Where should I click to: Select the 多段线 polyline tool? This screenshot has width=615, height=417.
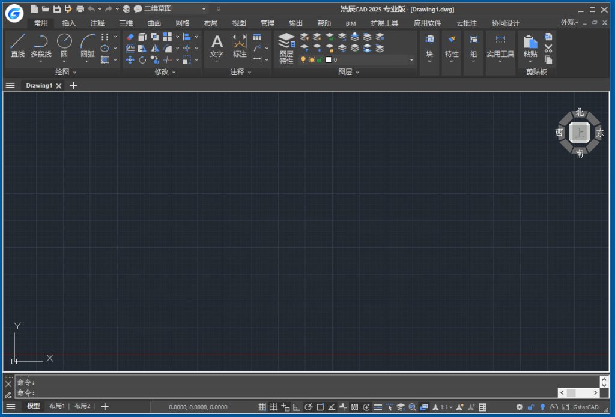(41, 46)
